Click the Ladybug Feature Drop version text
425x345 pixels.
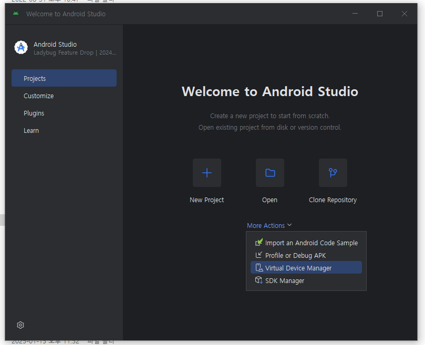[75, 53]
